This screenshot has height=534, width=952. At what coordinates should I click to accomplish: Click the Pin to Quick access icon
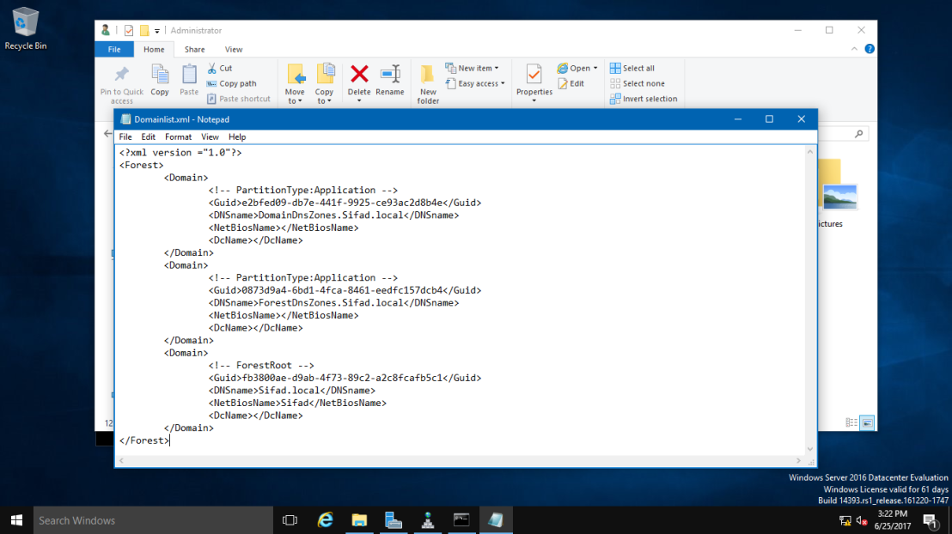(121, 74)
